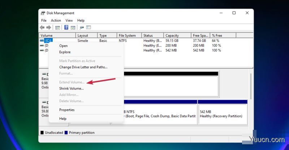
Task: Select Change Drive Letter and Paths...
Action: click(x=83, y=67)
